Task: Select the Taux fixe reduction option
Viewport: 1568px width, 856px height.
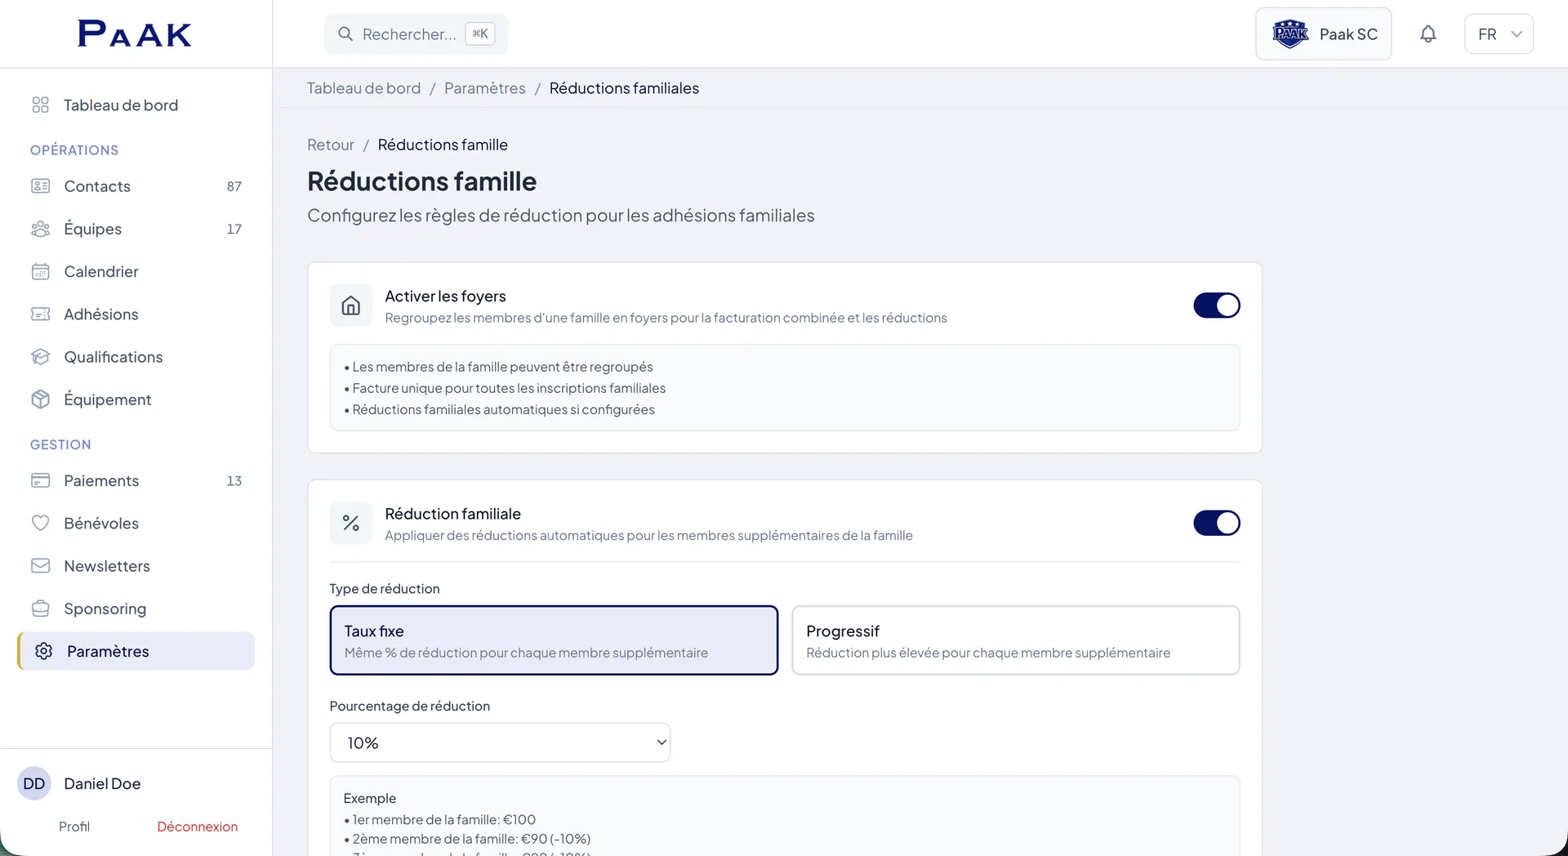Action: point(554,640)
